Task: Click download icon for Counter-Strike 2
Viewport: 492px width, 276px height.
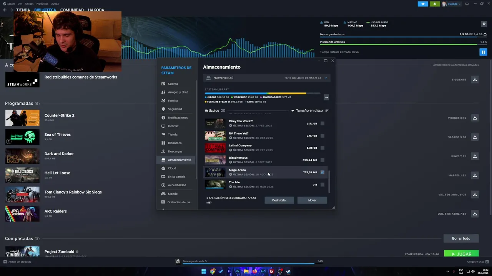Action: point(475,118)
